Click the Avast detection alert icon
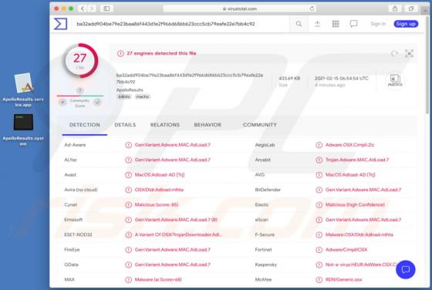The height and width of the screenshot is (290, 432). pos(128,175)
